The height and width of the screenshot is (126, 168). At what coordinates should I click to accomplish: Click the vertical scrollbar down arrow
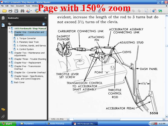tap(167, 116)
